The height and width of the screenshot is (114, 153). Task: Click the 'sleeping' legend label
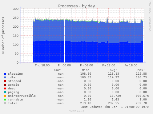[x=15, y=74]
